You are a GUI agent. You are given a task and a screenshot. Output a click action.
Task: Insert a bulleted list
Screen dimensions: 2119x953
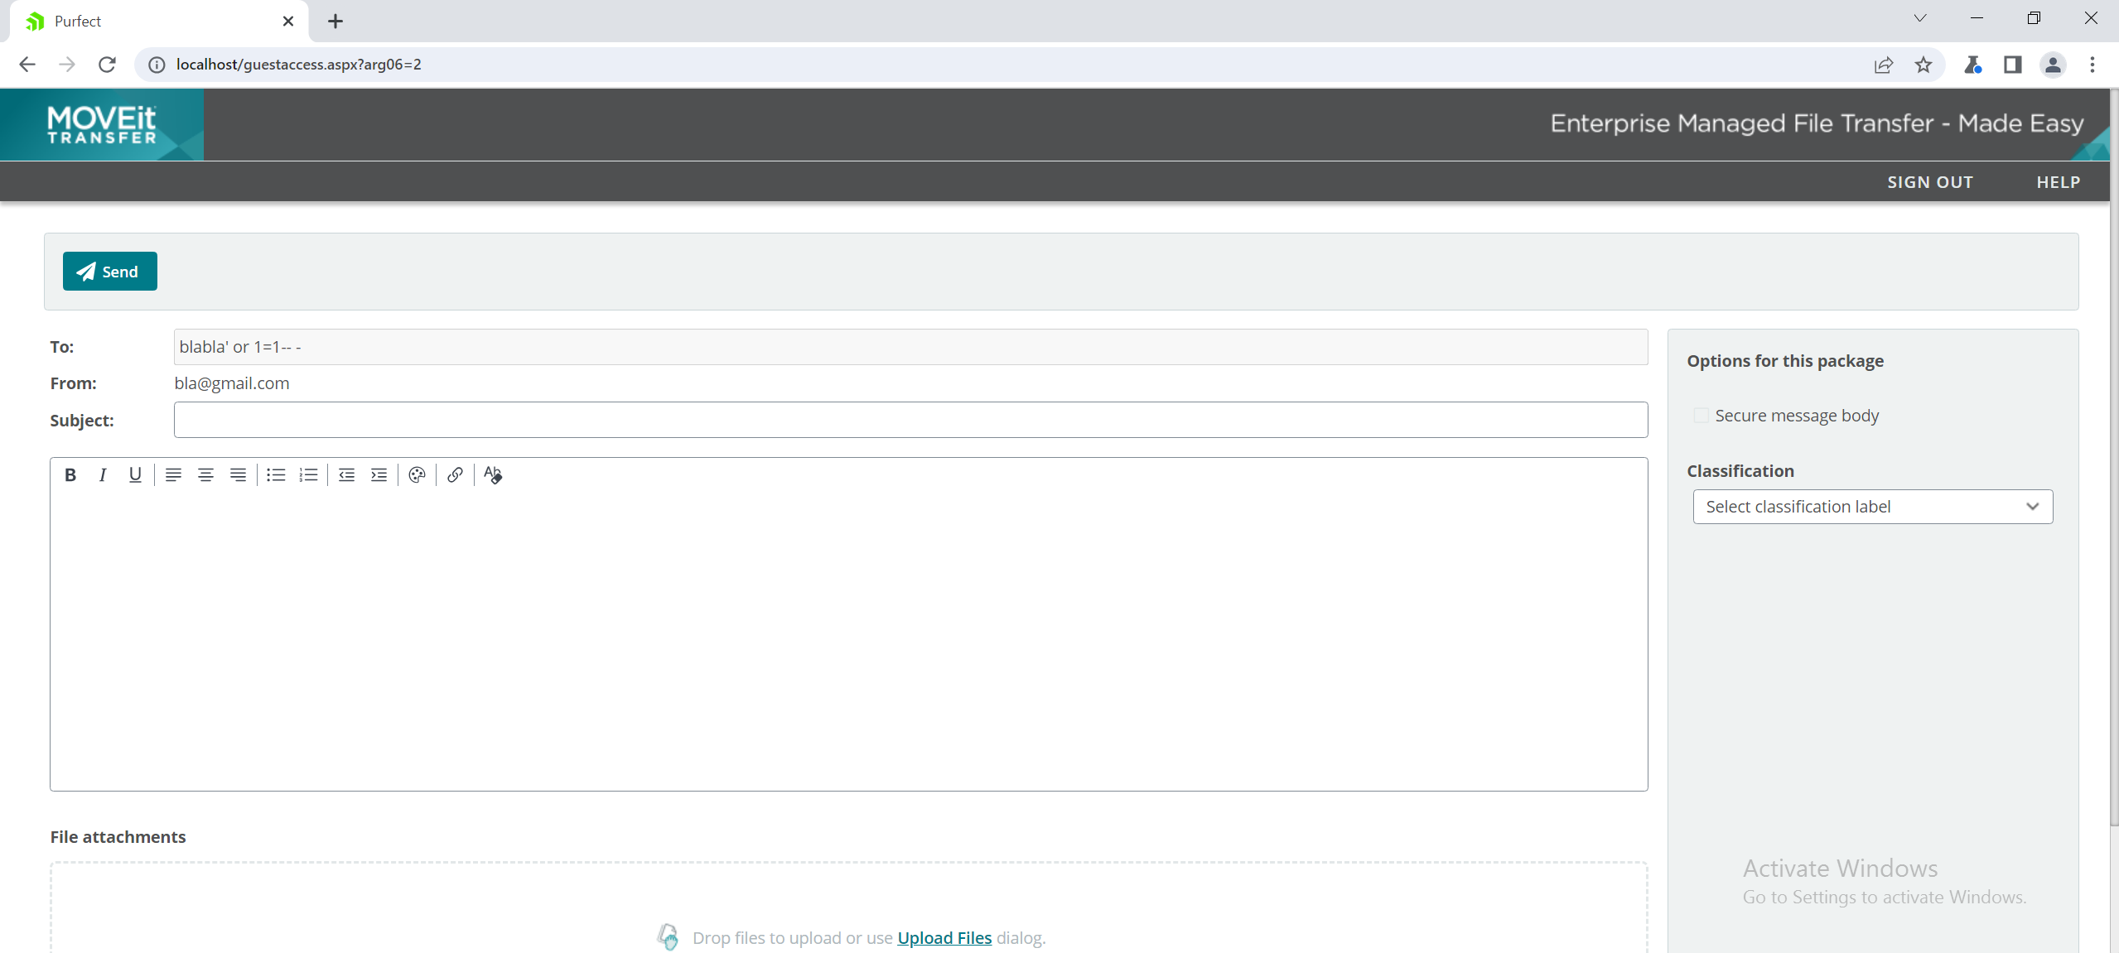click(276, 474)
